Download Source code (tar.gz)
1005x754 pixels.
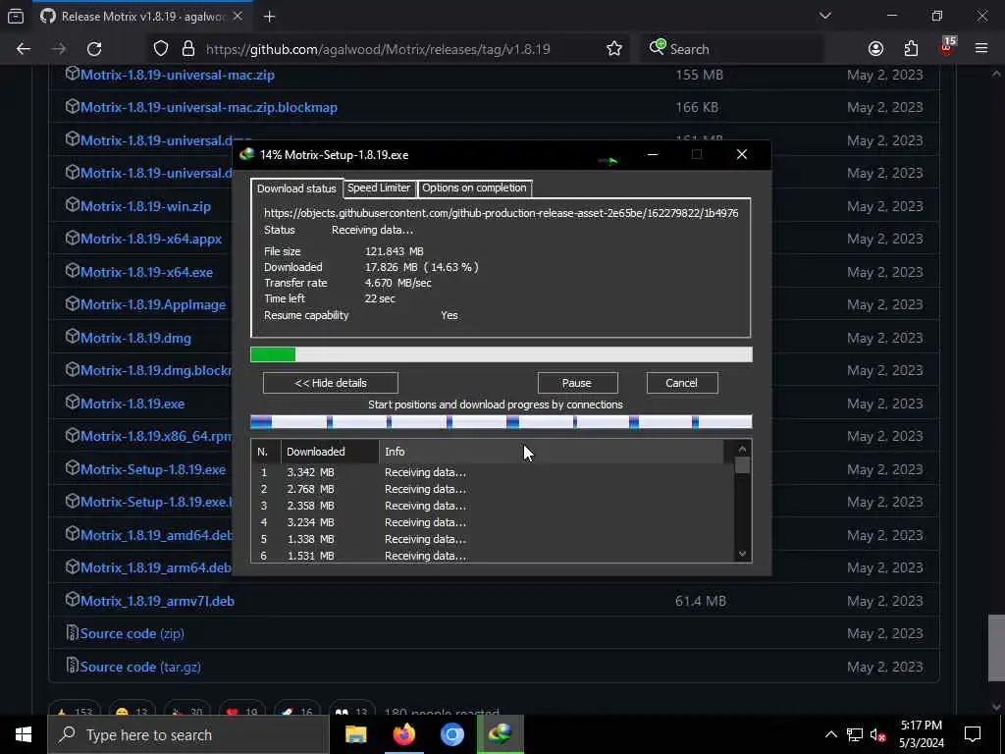tap(140, 667)
